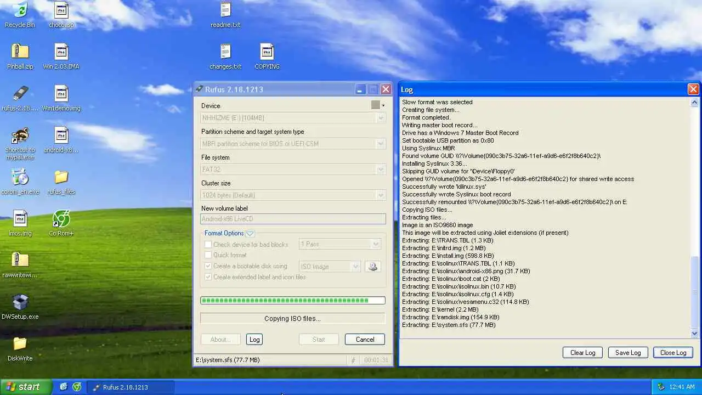Toggle Create a bootable disk using checkbox
Screen dimensions: 702x395
click(x=208, y=266)
